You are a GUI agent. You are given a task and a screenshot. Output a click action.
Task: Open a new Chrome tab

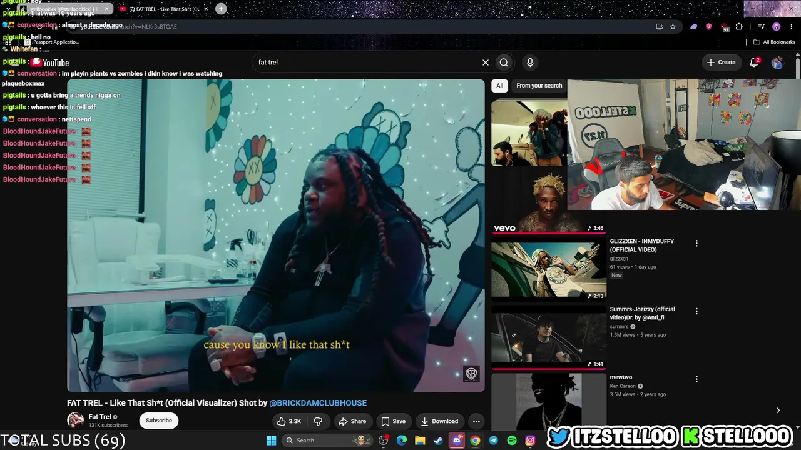(221, 9)
